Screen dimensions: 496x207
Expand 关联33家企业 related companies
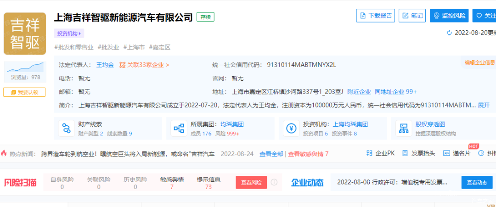(x=144, y=65)
